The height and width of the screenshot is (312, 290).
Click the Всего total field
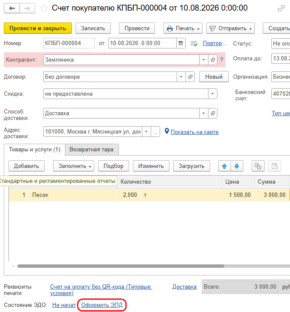pyautogui.click(x=250, y=287)
